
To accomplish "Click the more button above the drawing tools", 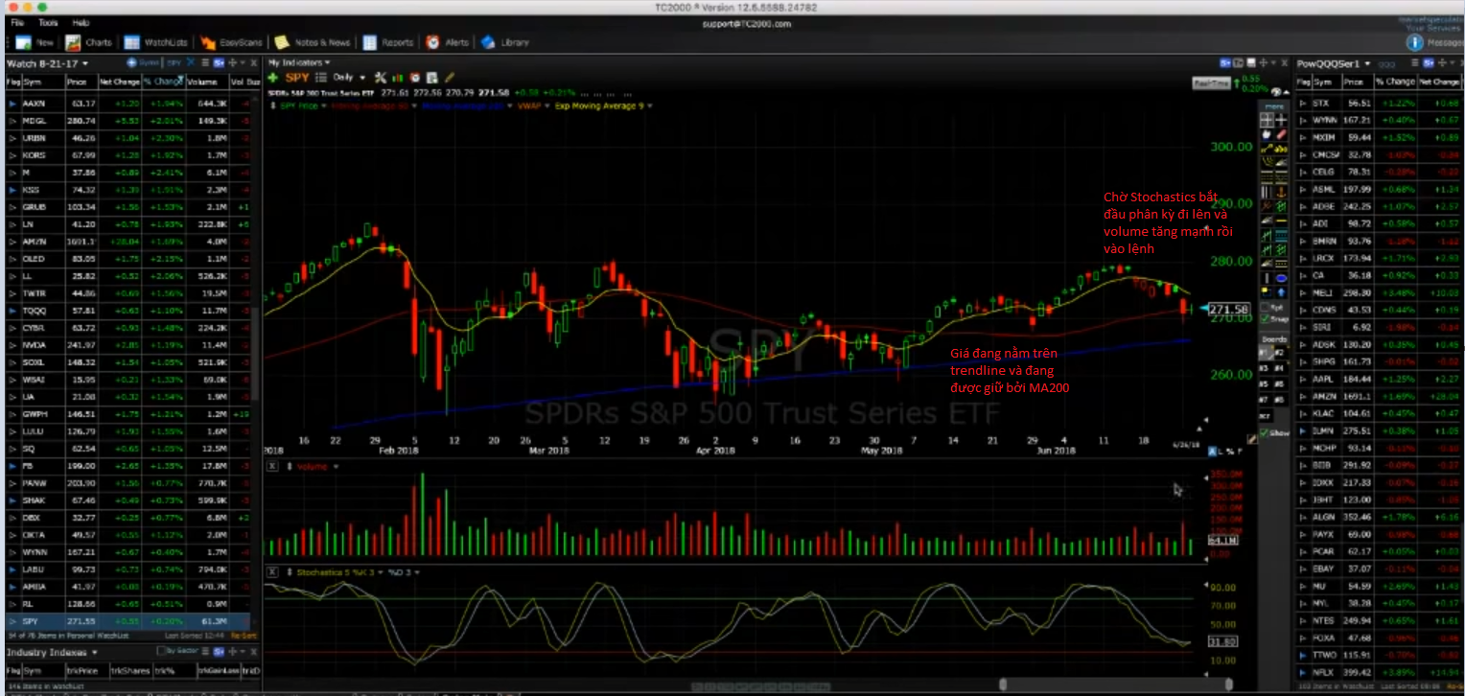I will (1274, 106).
